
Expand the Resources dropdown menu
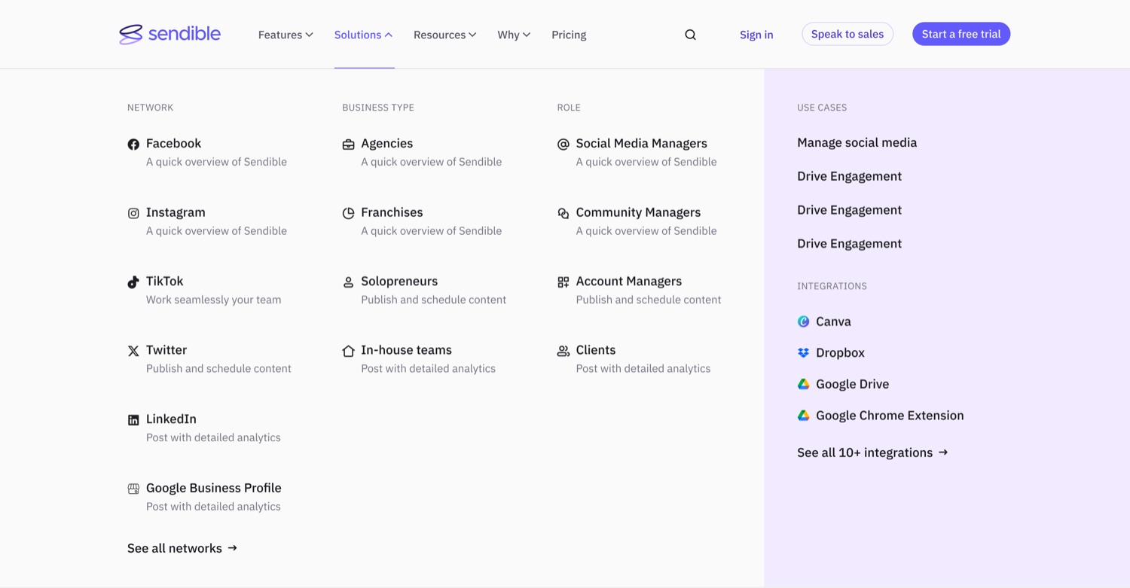point(444,35)
